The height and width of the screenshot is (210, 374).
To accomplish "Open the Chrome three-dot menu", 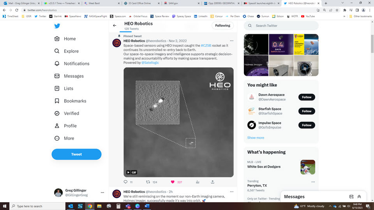I will tap(370, 10).
